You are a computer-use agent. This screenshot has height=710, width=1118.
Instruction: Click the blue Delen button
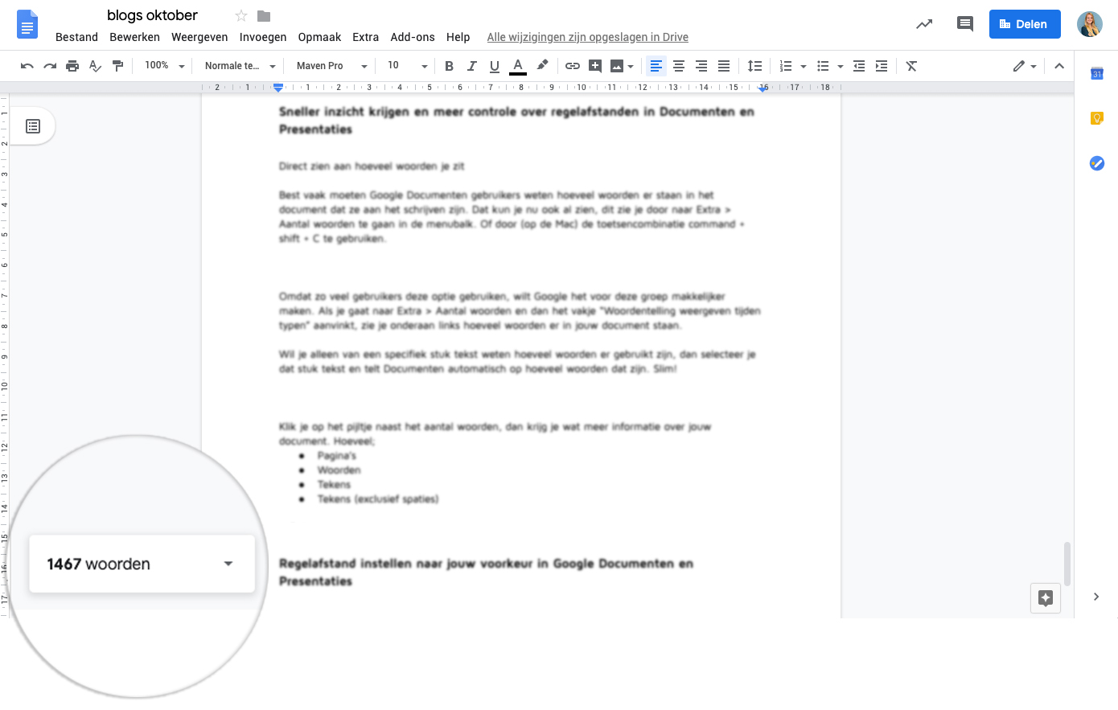click(1024, 24)
